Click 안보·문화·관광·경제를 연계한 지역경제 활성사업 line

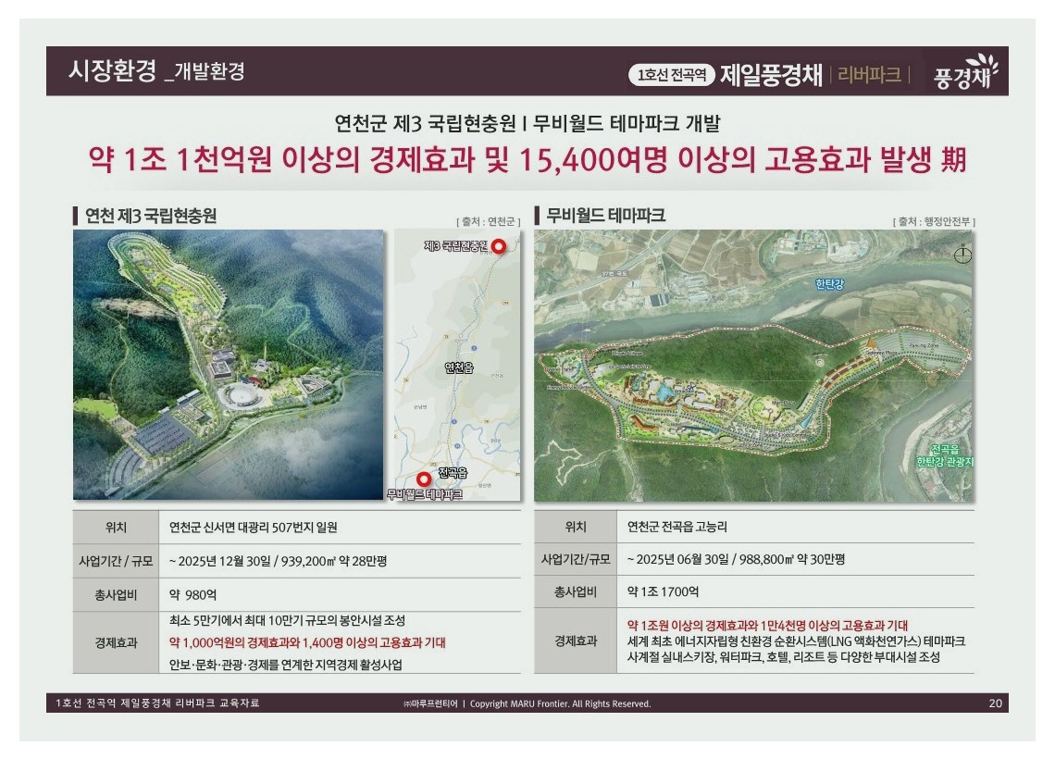pyautogui.click(x=286, y=665)
